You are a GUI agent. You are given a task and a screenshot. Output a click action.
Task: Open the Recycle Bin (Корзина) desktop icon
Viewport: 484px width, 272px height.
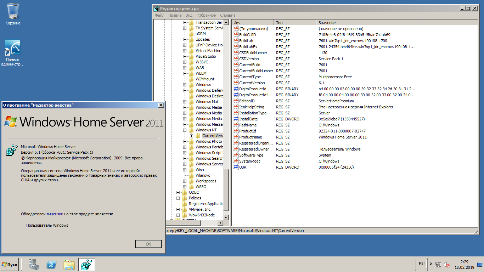click(13, 14)
